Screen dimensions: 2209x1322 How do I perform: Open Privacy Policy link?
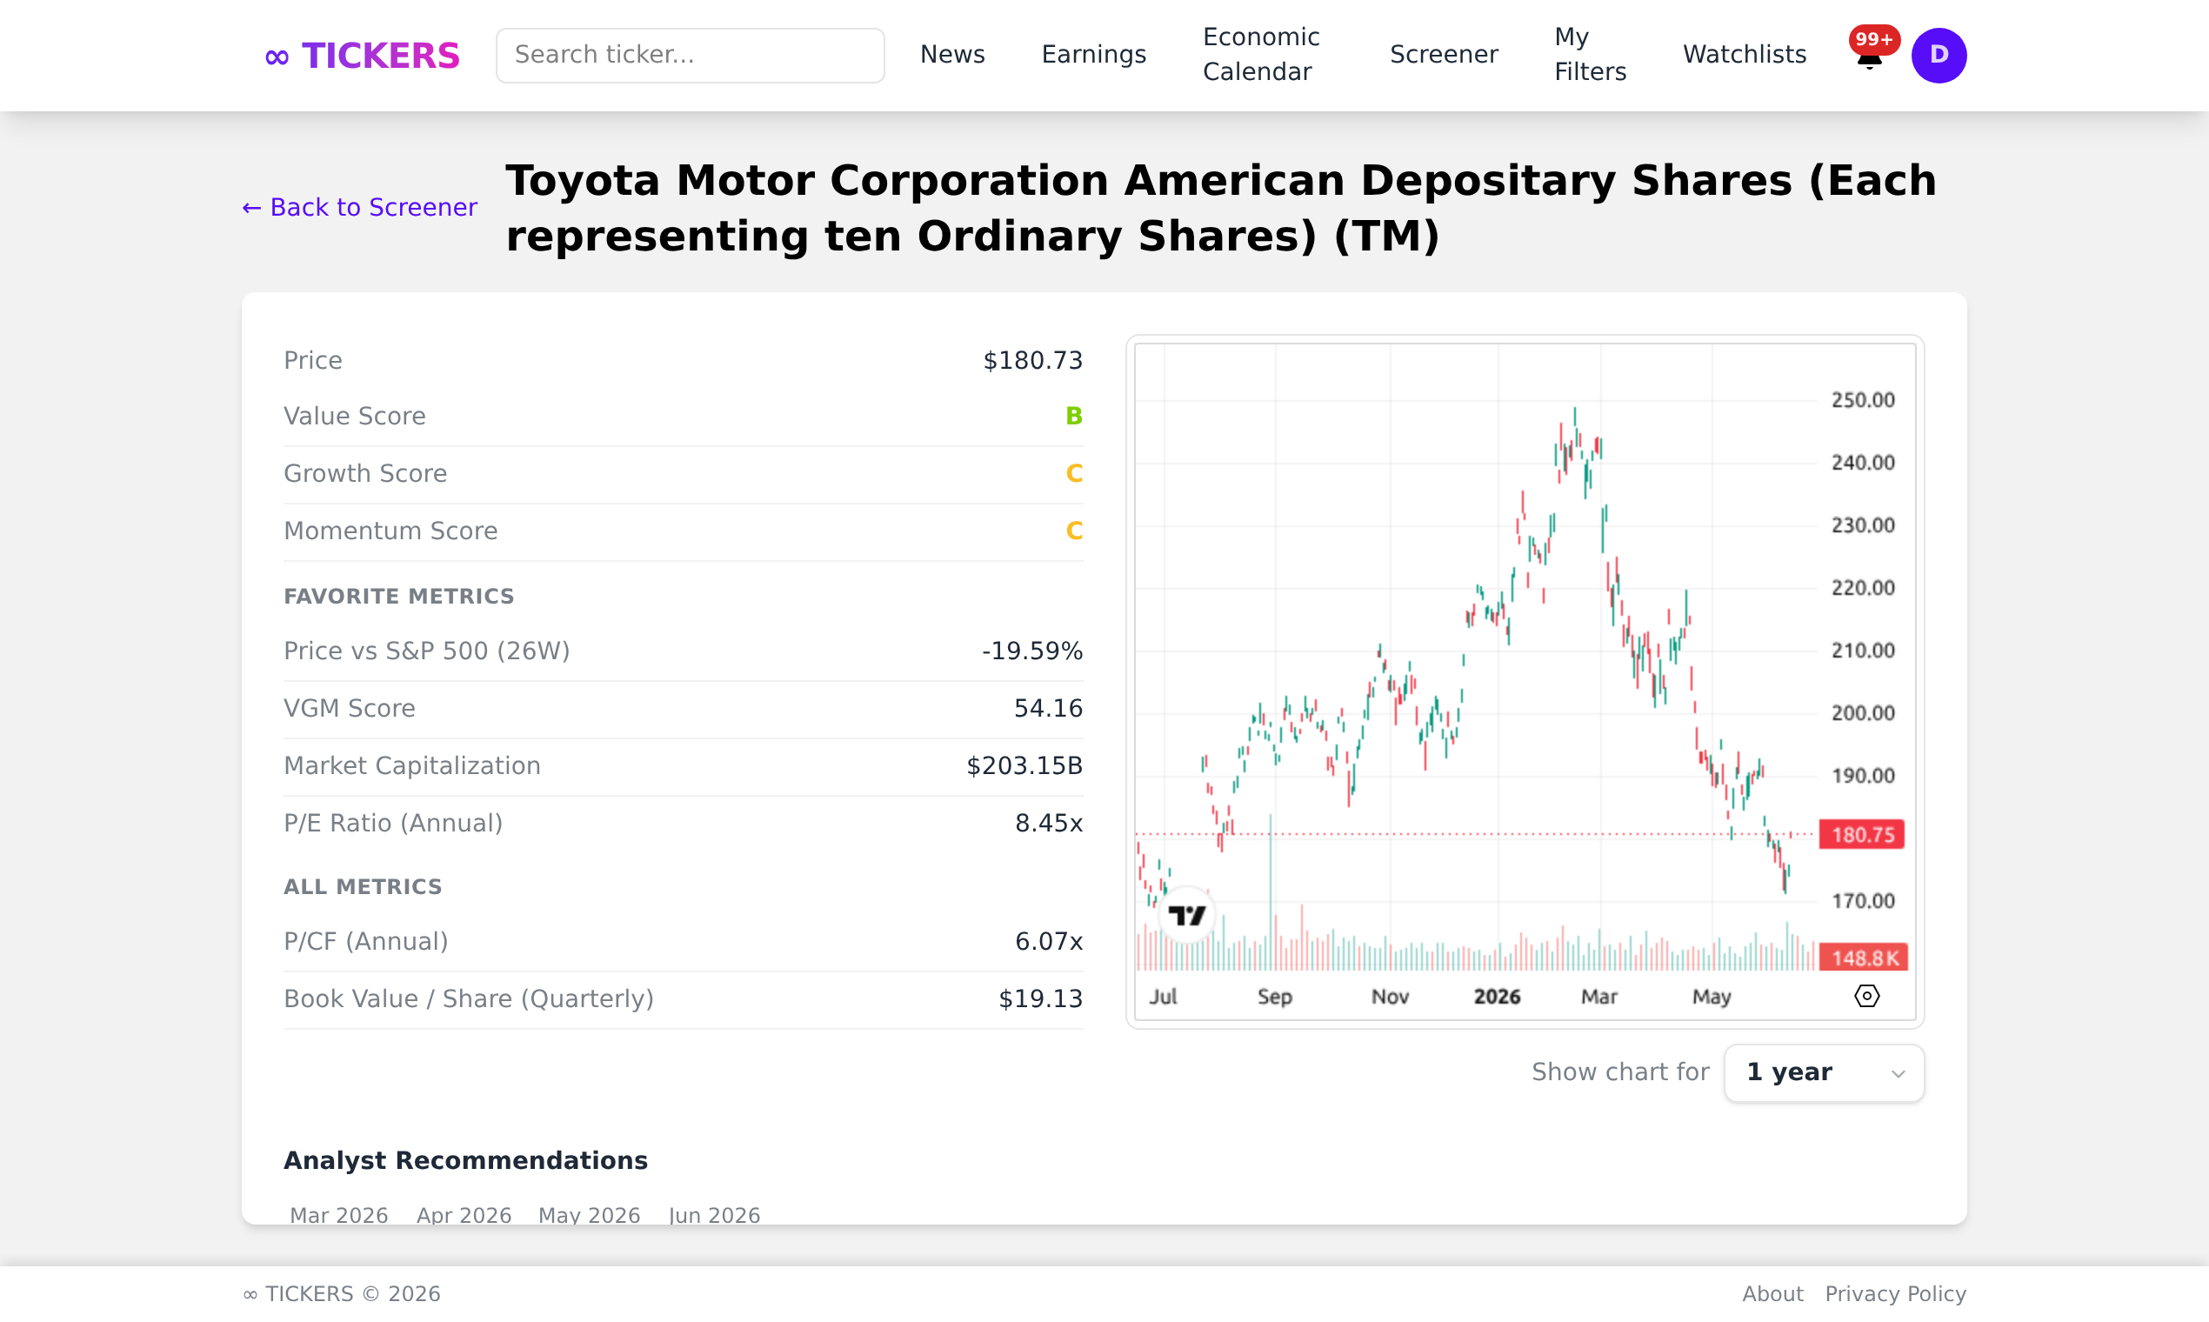click(x=1894, y=1293)
